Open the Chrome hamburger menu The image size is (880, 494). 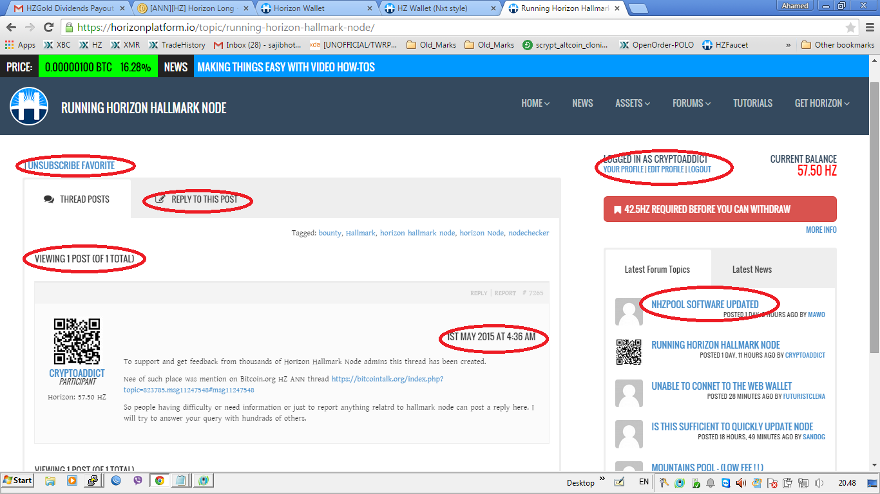[x=870, y=28]
